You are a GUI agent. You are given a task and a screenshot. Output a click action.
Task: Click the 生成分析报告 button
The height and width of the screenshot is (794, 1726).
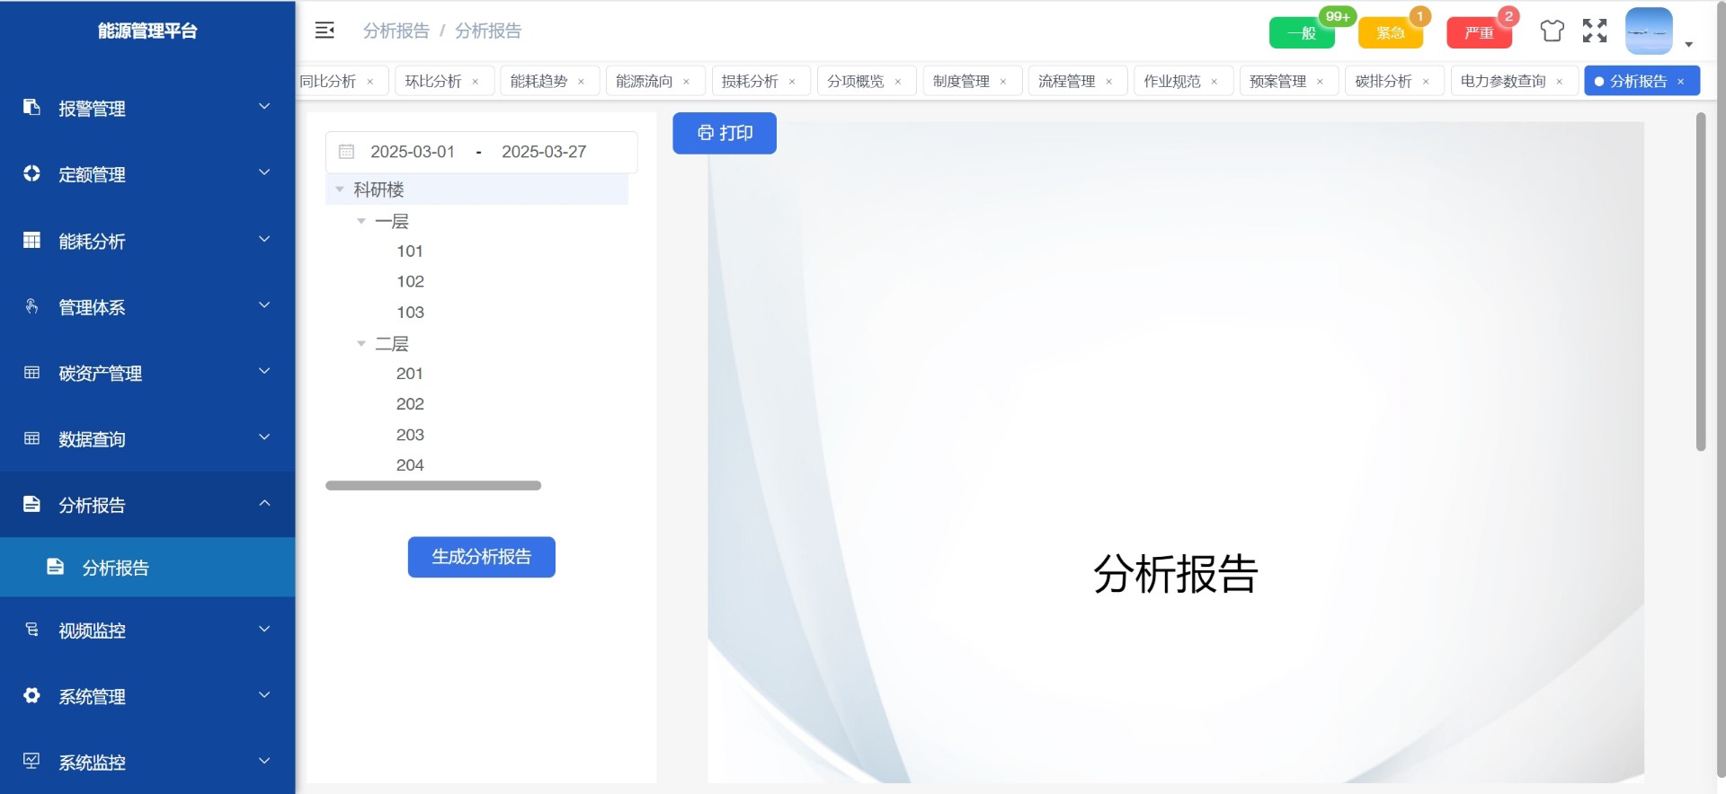click(482, 557)
